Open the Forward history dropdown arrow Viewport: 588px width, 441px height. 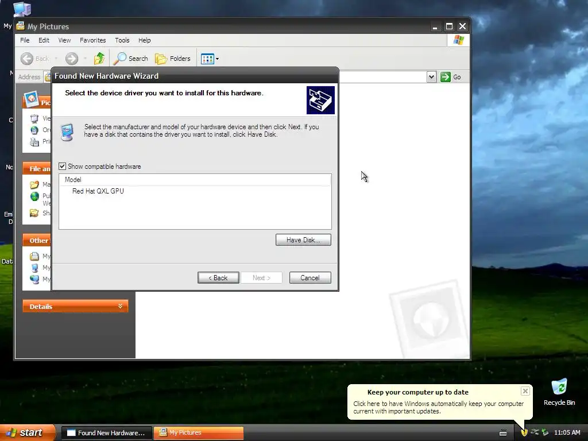point(85,59)
